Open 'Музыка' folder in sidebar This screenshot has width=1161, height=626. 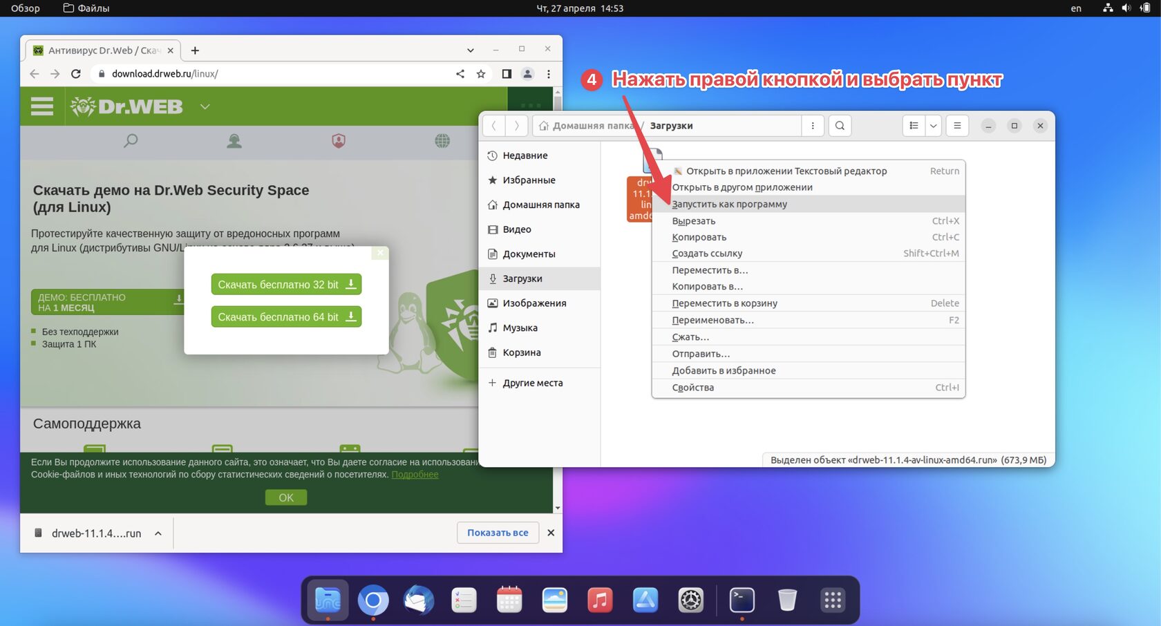pos(540,328)
